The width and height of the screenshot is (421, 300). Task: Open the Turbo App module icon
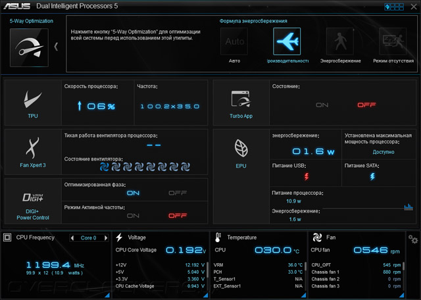point(241,99)
